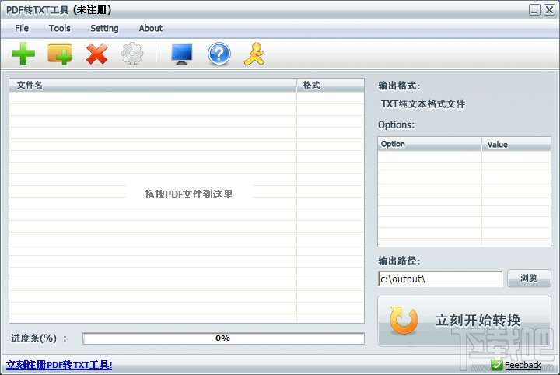
Task: Click the red X remove file icon
Action: pos(96,54)
